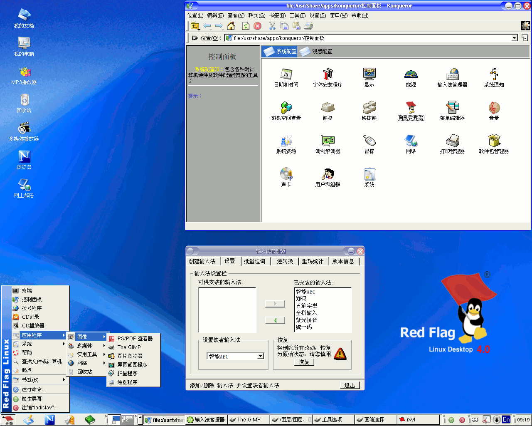The image size is (532, 426).
Task: Switch to the 批量造词 tab
Action: pos(254,261)
